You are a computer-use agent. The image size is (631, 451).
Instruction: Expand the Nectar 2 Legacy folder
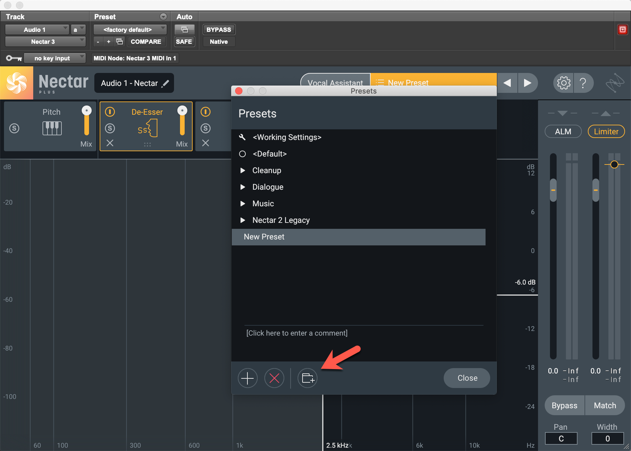pos(243,220)
